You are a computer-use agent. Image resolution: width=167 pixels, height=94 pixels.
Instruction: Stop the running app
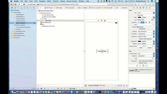(24, 4)
